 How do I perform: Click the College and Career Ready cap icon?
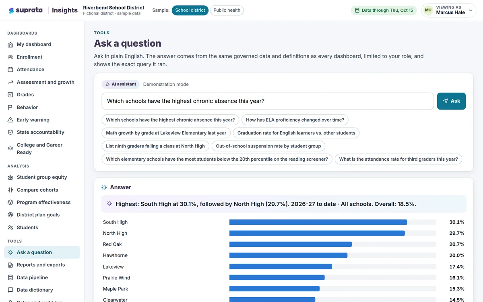pos(10,149)
